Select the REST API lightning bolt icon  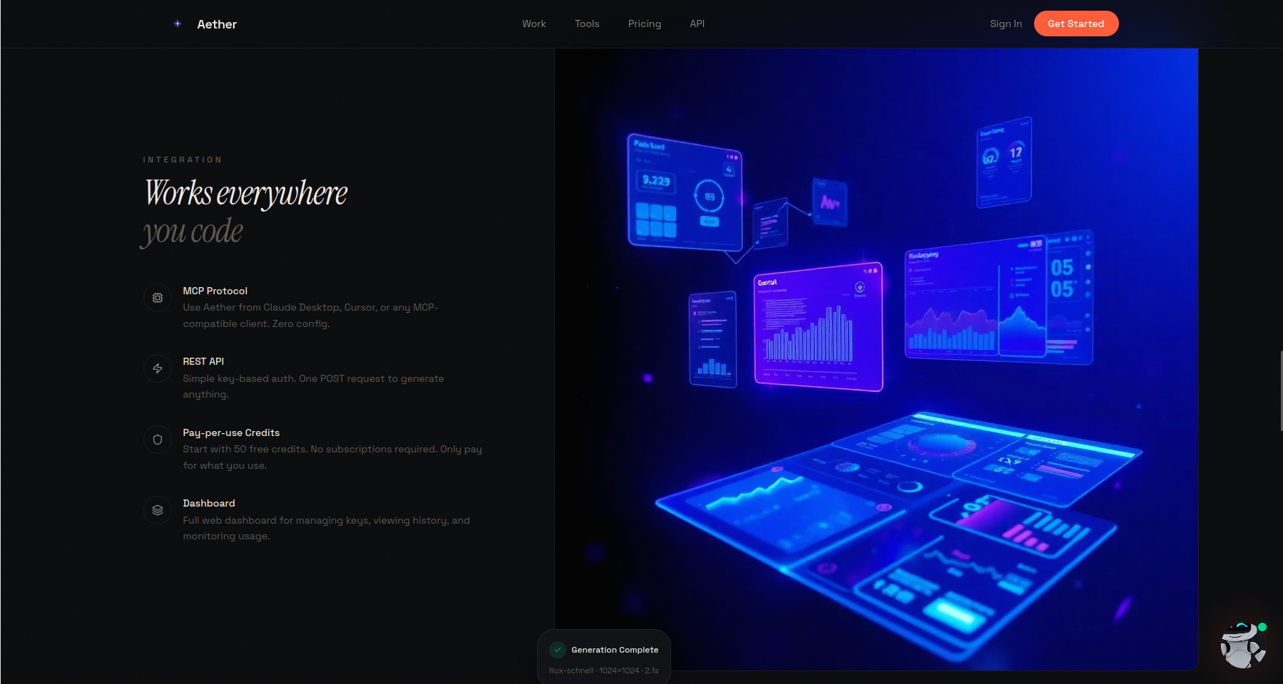[x=157, y=368]
